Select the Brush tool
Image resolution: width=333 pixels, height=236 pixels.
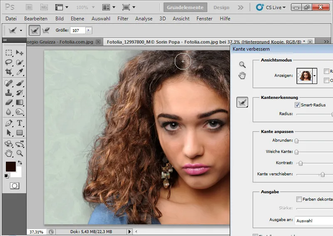tap(20, 83)
